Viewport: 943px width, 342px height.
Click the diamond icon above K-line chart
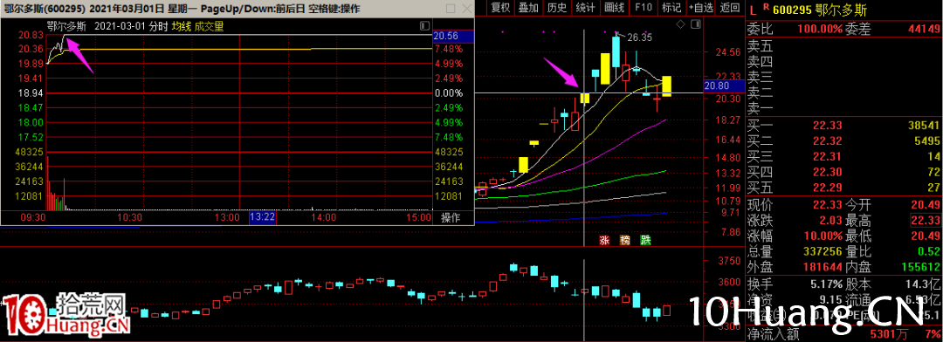[680, 24]
